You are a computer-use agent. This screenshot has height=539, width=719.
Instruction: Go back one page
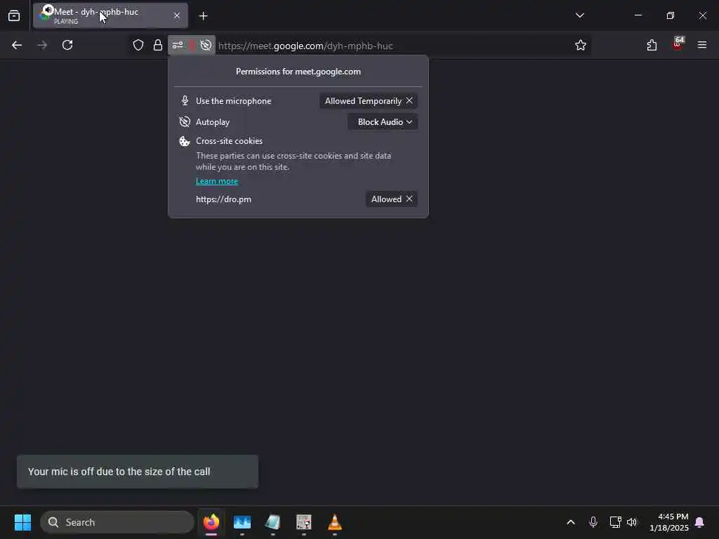[17, 45]
